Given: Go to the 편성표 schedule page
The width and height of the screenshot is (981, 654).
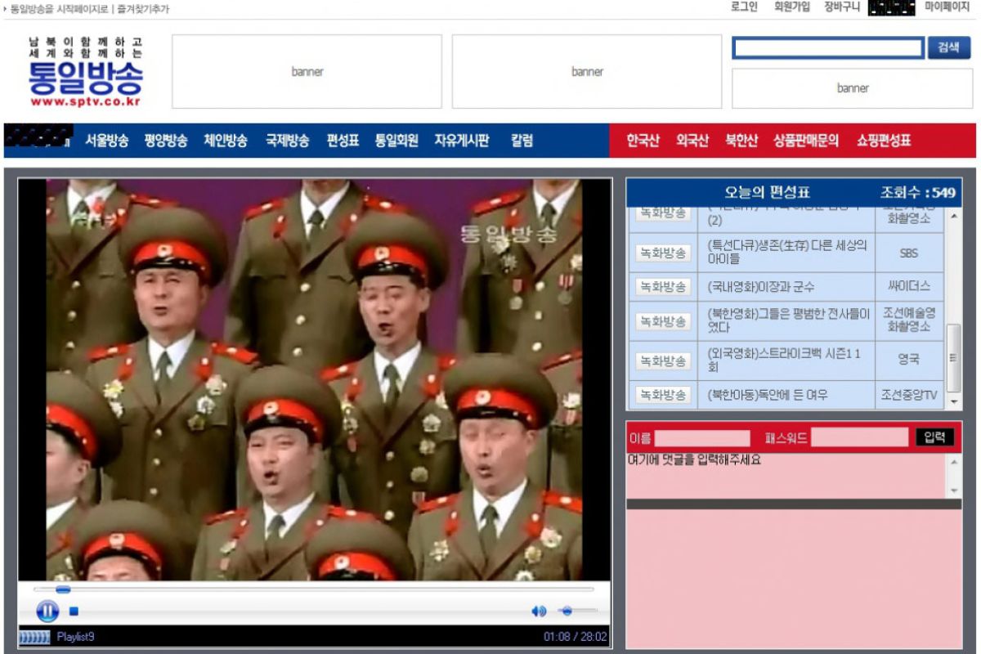Looking at the screenshot, I should [x=343, y=141].
